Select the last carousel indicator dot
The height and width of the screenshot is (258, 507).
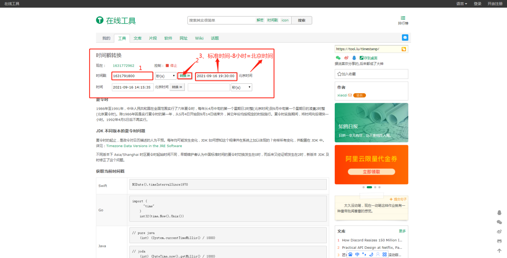[x=380, y=187]
